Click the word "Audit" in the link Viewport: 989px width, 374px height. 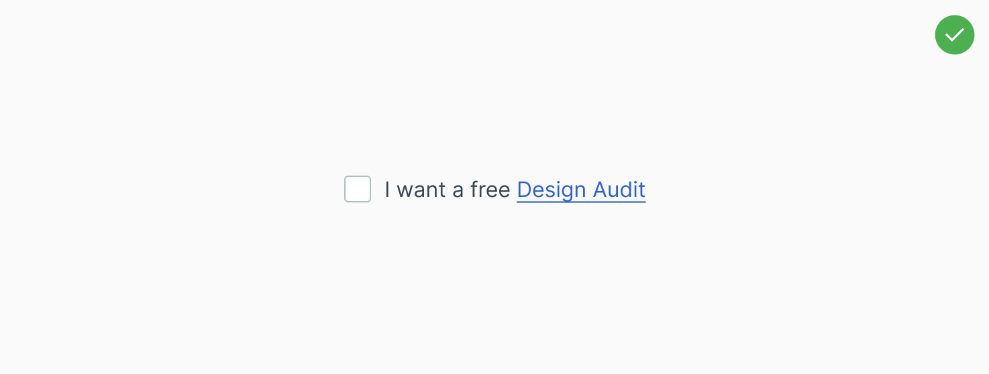pyautogui.click(x=619, y=190)
